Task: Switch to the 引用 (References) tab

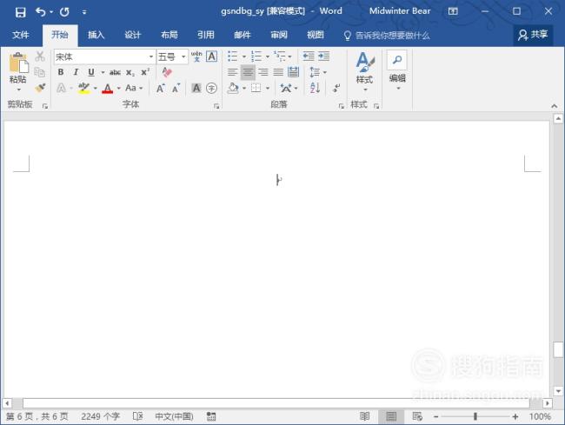Action: point(206,35)
